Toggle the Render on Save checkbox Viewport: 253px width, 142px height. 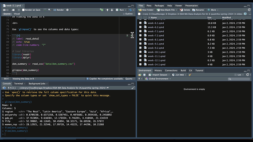point(23,10)
